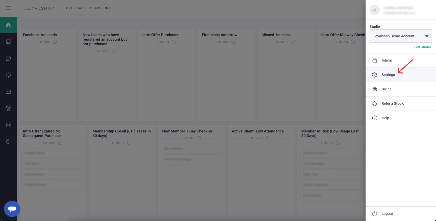Choose Refer a Studio menu item
This screenshot has height=221, width=436.
(x=393, y=104)
